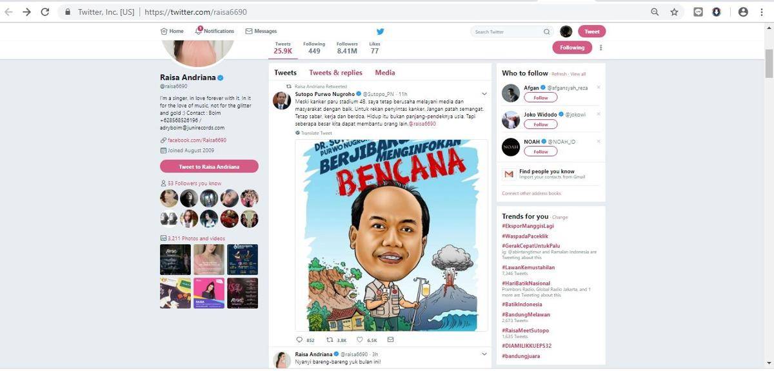Retweet the Sutopo Purwo Nugroho tweet

pos(330,340)
